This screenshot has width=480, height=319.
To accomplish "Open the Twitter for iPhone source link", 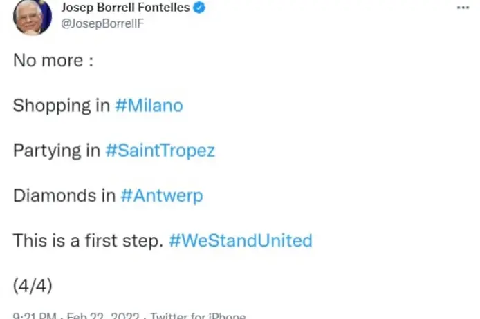I will 198,316.
